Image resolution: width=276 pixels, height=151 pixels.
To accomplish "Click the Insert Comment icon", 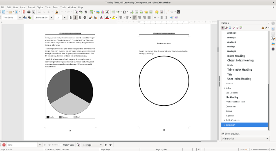I will pyautogui.click(x=157, y=12).
